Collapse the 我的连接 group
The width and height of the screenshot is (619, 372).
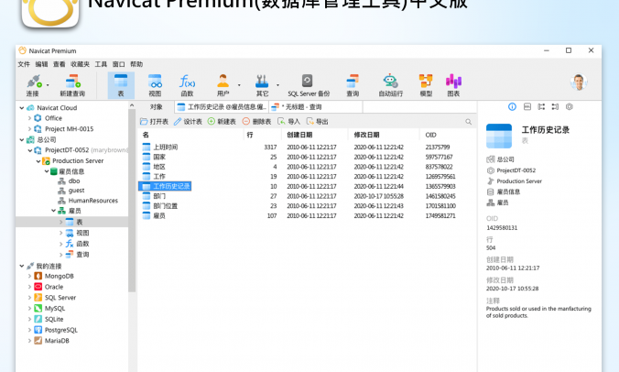(22, 266)
